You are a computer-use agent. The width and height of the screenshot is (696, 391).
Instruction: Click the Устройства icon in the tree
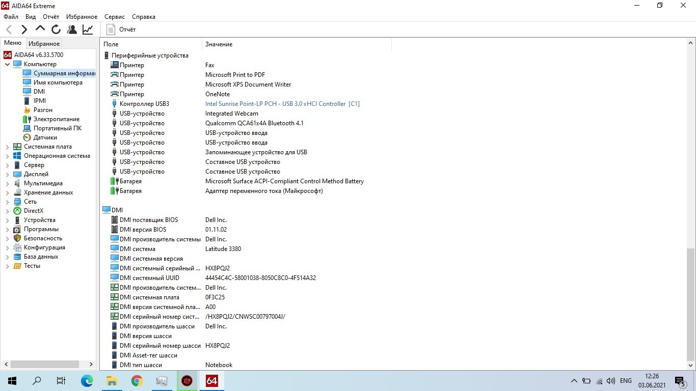tap(17, 220)
